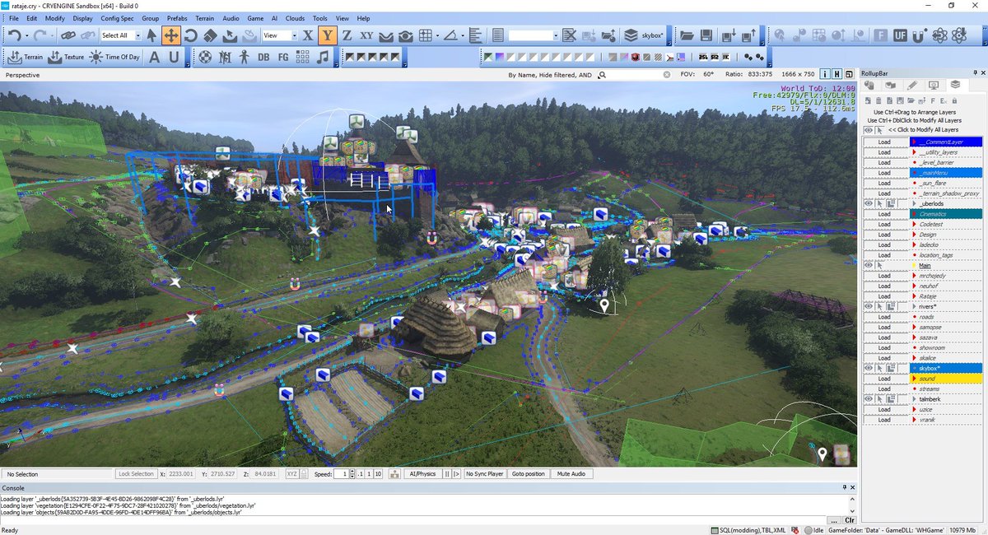Image resolution: width=988 pixels, height=535 pixels.
Task: Open Time Of Day editor
Action: pos(114,57)
